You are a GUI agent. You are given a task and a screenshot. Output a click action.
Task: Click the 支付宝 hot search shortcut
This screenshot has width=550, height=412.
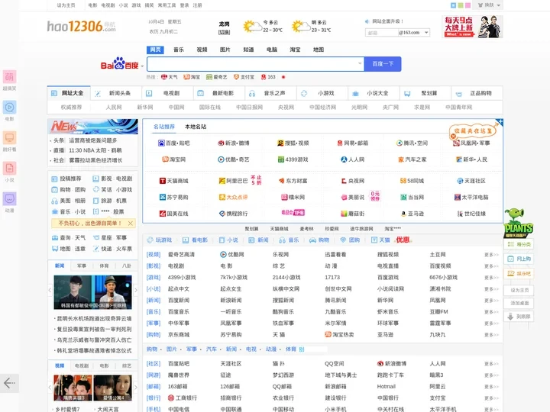click(244, 77)
